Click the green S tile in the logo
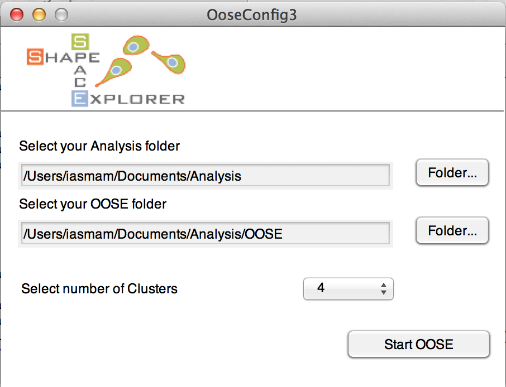The height and width of the screenshot is (387, 506). (x=80, y=42)
